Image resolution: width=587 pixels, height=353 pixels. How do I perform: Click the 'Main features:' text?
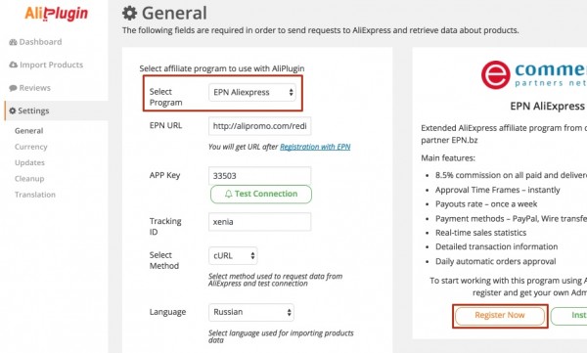[x=448, y=158]
